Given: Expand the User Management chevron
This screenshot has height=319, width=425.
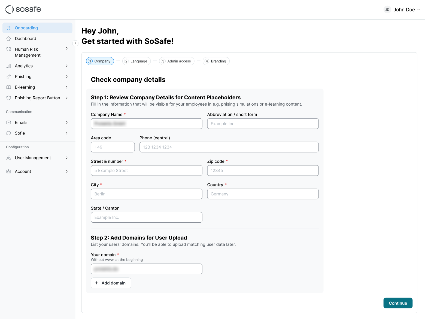Looking at the screenshot, I should tap(67, 158).
